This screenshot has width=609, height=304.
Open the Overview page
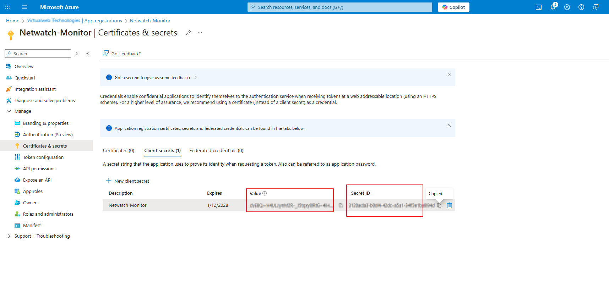pos(24,66)
